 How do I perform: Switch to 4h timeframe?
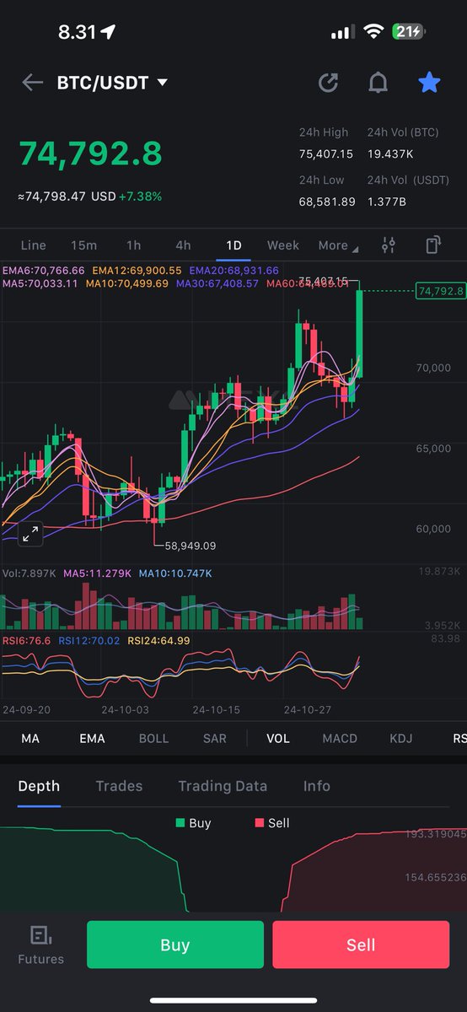pos(183,245)
